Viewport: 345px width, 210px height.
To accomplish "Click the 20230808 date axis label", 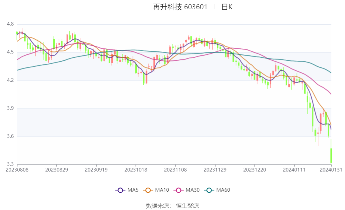I will point(17,170).
